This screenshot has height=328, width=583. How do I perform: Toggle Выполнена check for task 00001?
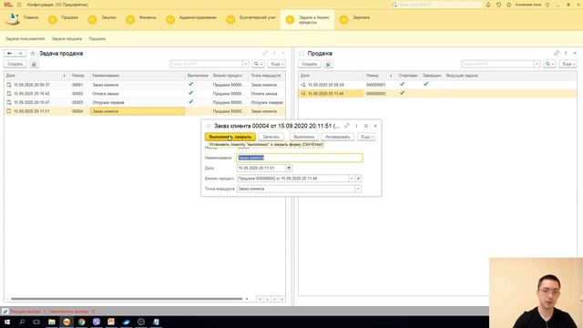click(x=190, y=85)
